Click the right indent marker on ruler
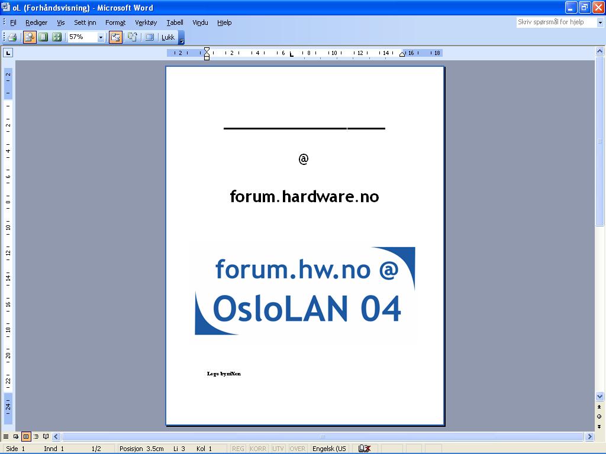Screen dimensions: 606x454 [402, 54]
